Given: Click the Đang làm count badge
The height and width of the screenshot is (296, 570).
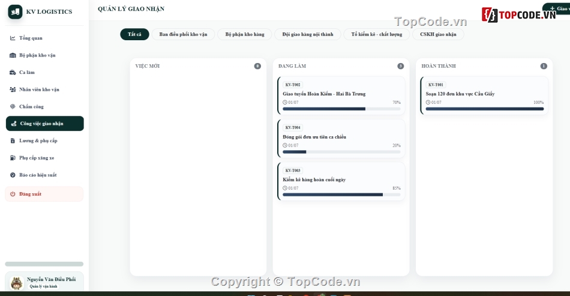Looking at the screenshot, I should pos(401,66).
